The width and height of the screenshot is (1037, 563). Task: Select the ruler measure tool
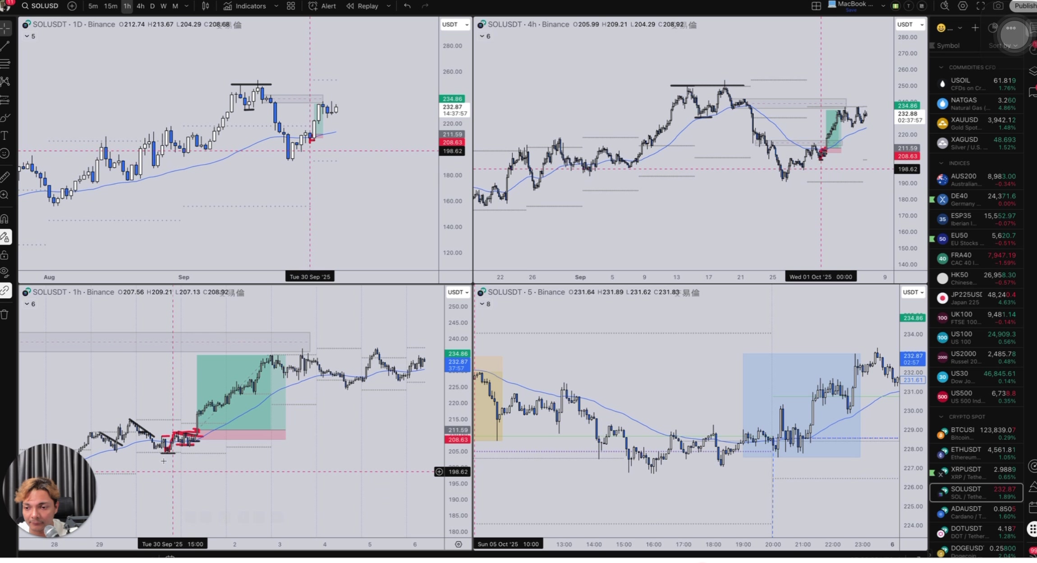(x=5, y=177)
